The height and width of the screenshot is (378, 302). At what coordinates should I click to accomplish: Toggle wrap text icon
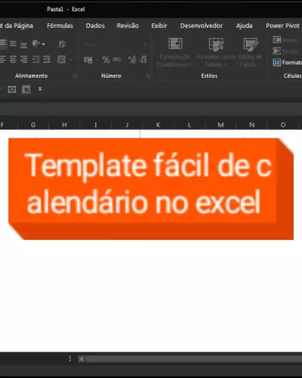click(x=62, y=44)
